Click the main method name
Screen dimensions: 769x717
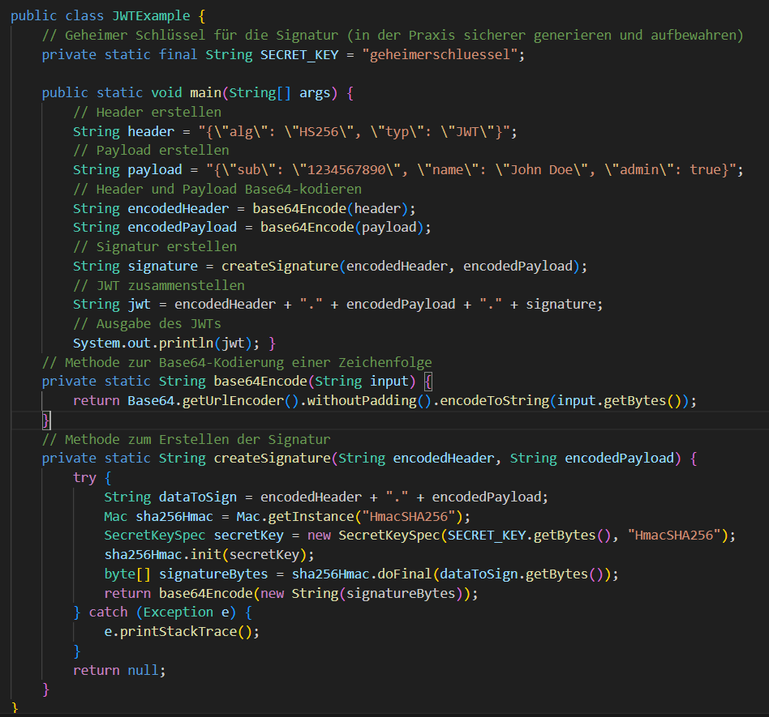tap(205, 92)
